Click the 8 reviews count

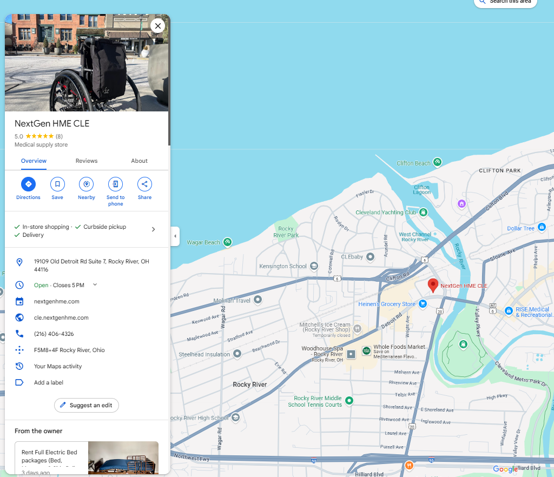[59, 136]
